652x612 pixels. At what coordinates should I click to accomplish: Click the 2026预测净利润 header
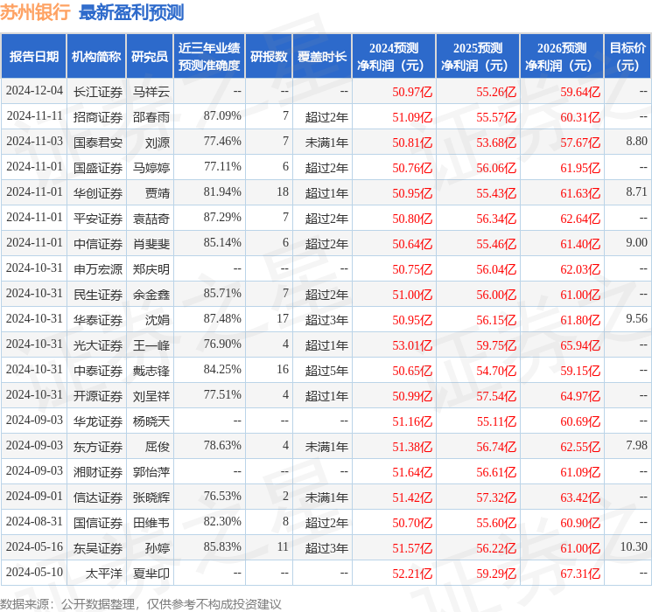coord(561,57)
